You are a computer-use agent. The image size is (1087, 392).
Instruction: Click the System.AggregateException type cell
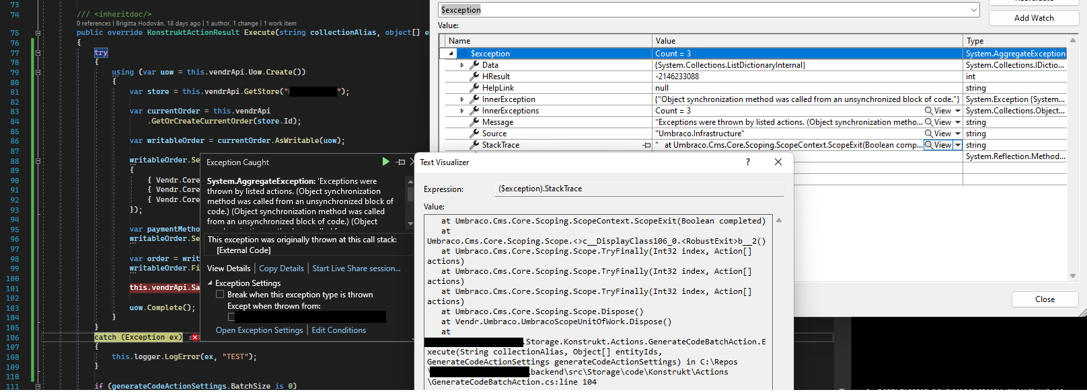coord(1016,54)
